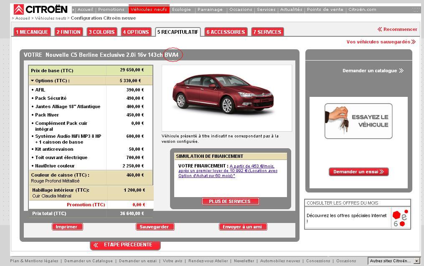Switch to the 2 FINITION tab
This screenshot has height=266, width=424.
click(69, 32)
